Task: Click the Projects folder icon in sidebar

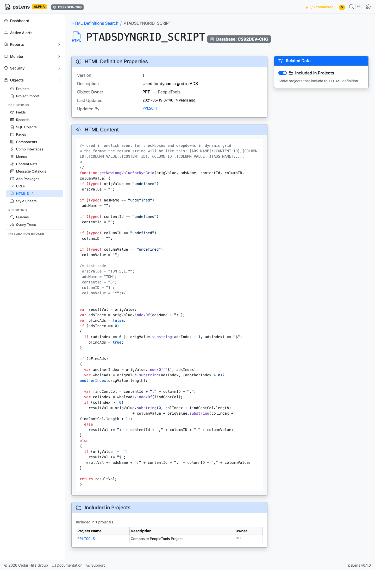Action: 12,89
